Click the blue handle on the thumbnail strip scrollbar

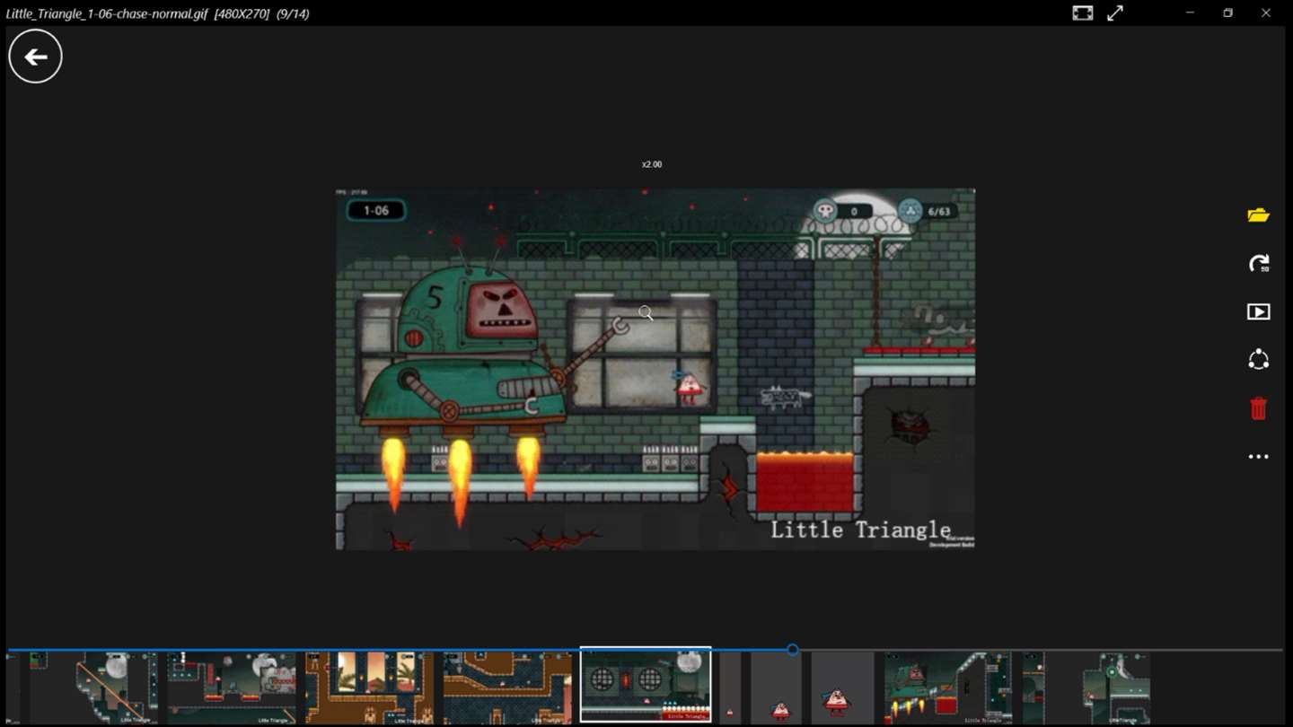[793, 649]
